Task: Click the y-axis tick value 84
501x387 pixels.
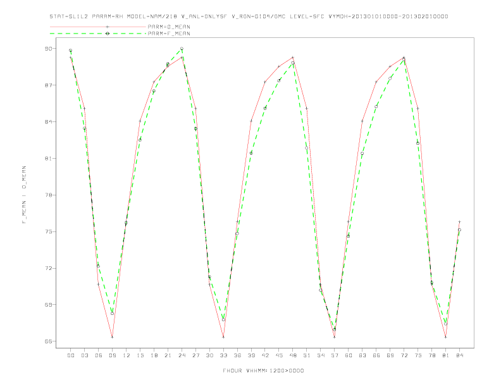Action: [x=49, y=121]
